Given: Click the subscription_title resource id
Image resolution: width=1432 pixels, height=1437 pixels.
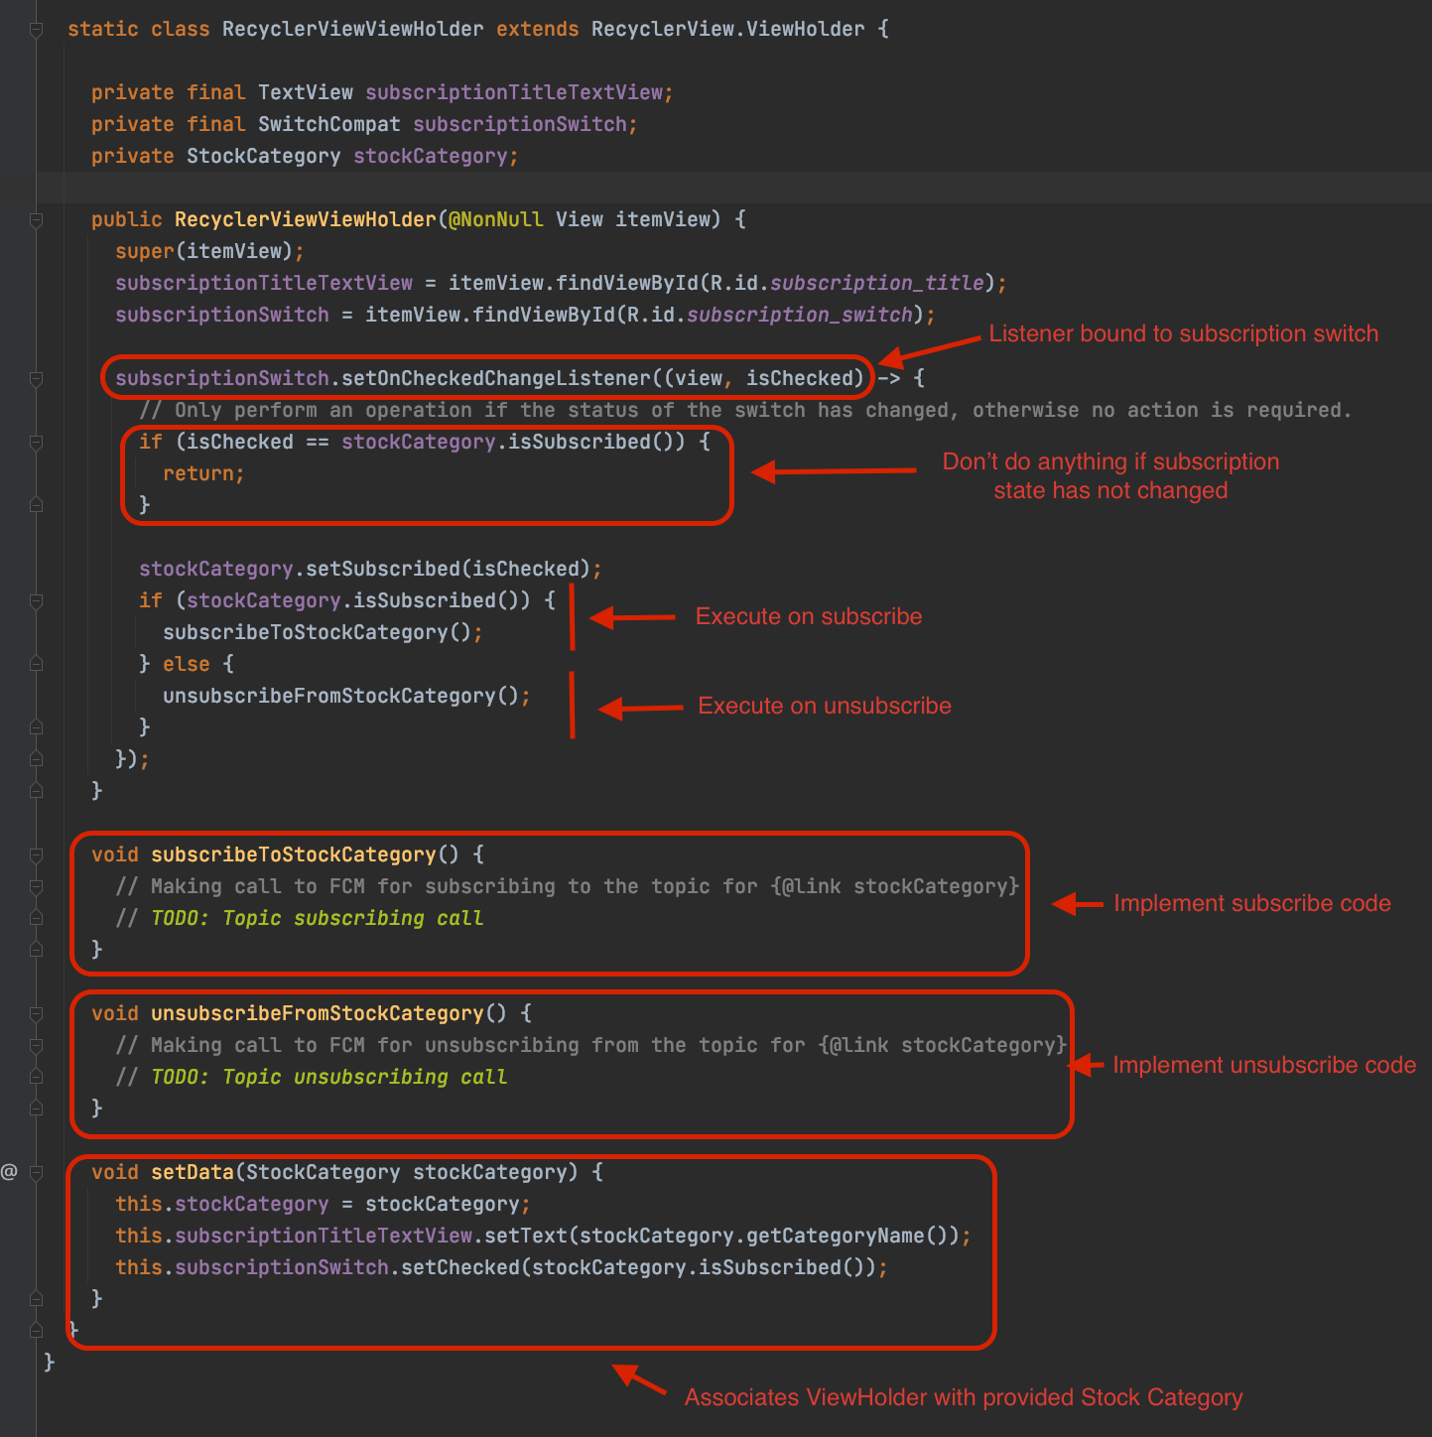Looking at the screenshot, I should pyautogui.click(x=876, y=283).
